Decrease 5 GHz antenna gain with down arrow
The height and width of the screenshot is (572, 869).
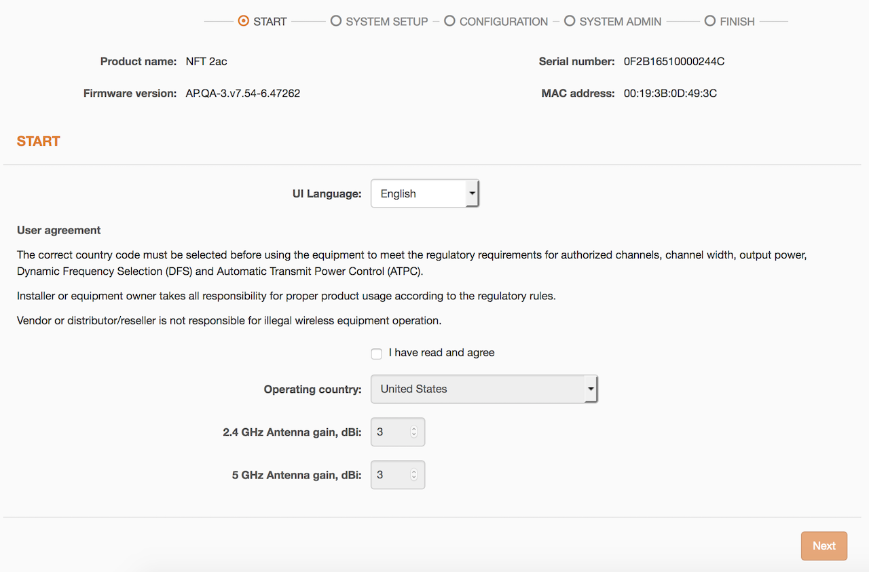(413, 478)
